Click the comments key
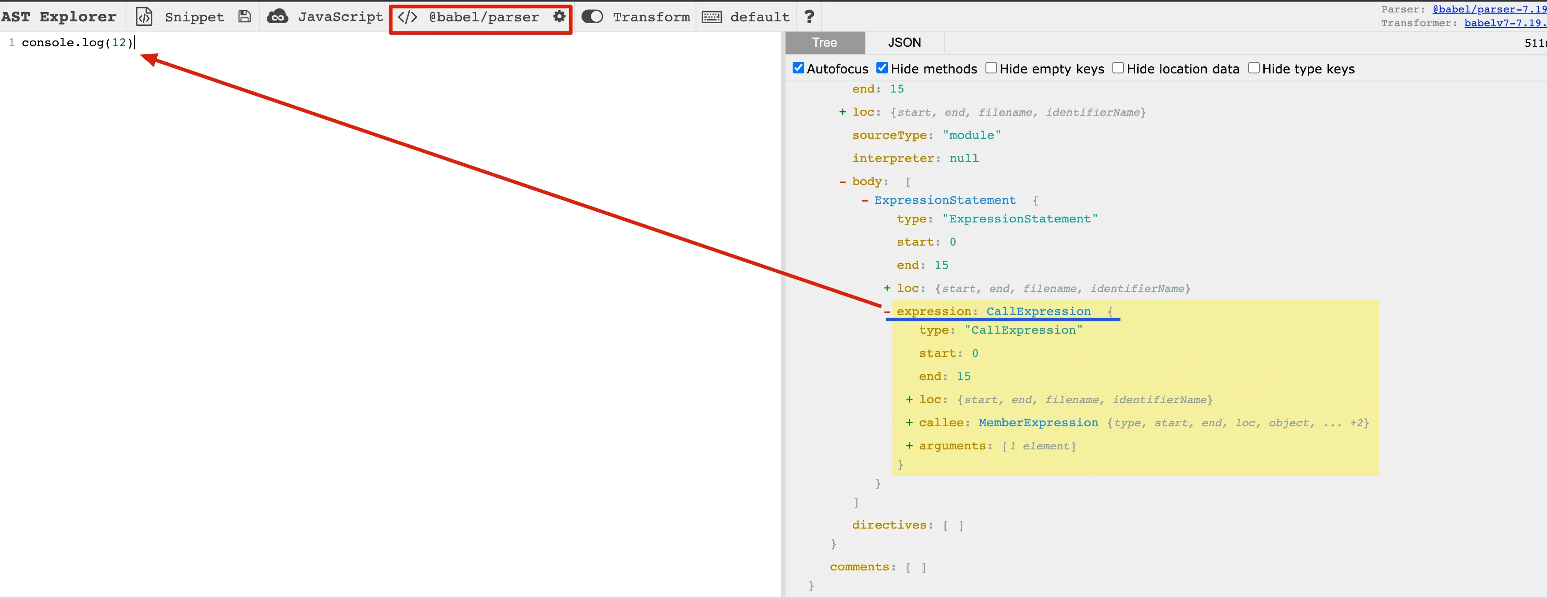 860,567
